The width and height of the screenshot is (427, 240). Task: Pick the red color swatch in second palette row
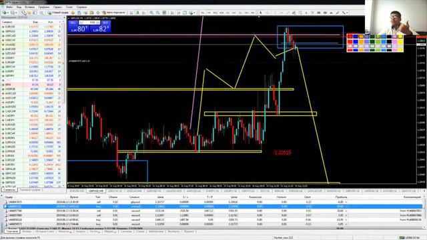click(x=350, y=41)
